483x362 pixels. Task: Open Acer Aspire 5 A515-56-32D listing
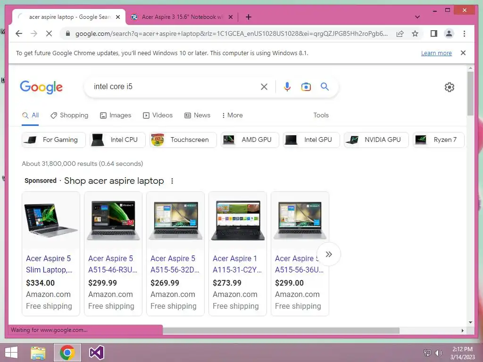175,264
